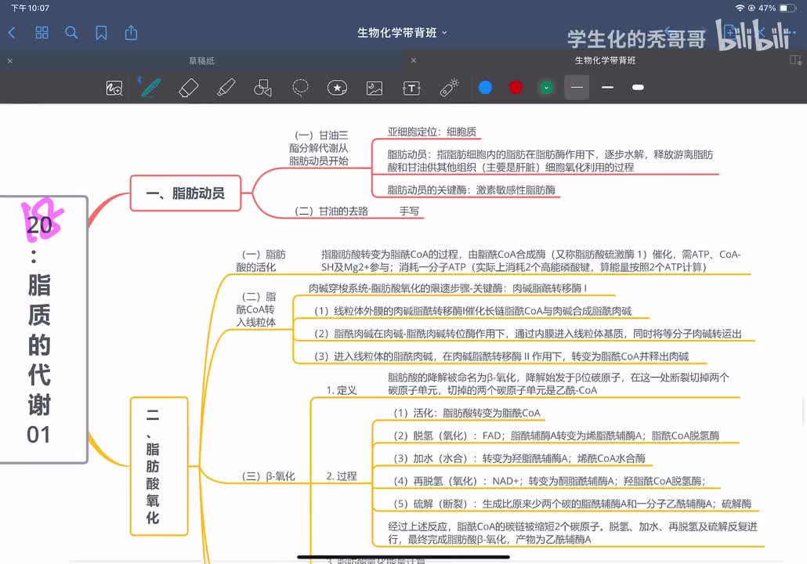The image size is (807, 564).
Task: Click the 手写 note
Action: [x=409, y=211]
